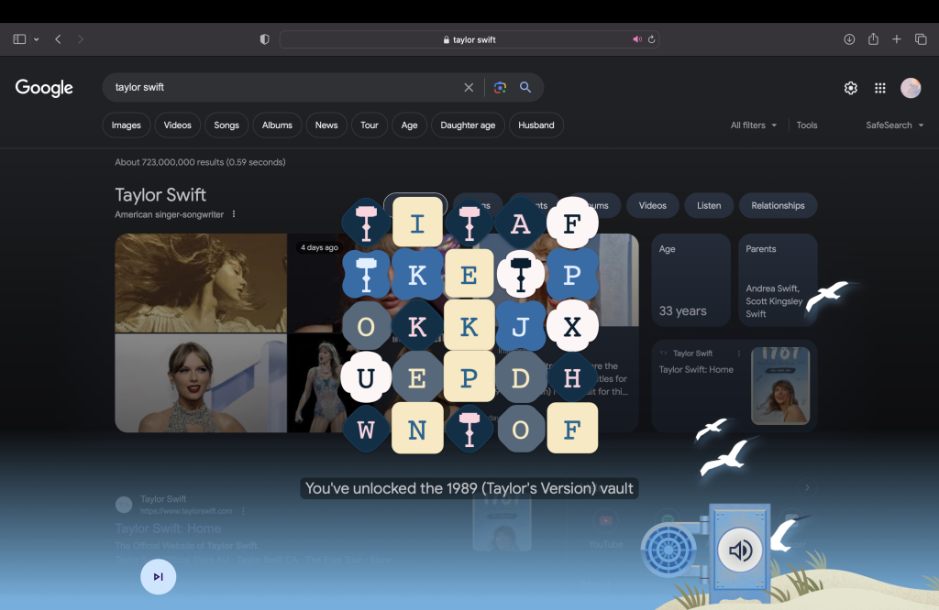Reload the current page

[x=652, y=39]
